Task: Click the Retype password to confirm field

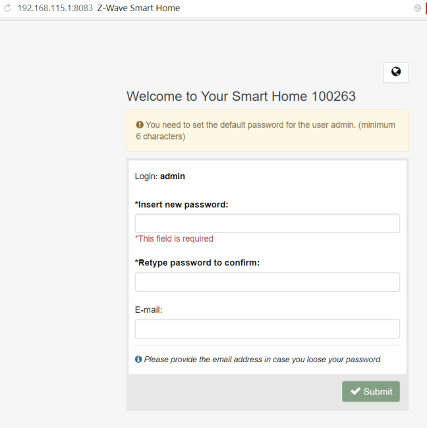Action: tap(267, 282)
